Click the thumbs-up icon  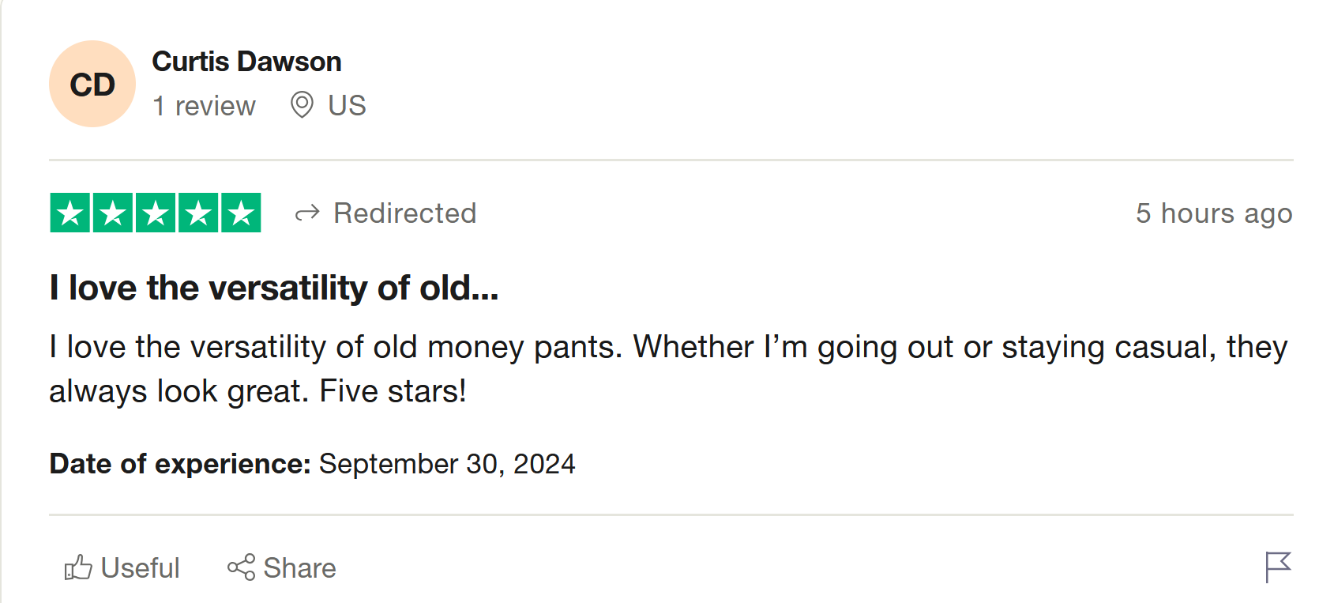pos(78,567)
